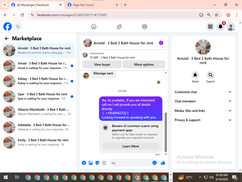Expand Media, files and links section

[203, 111]
